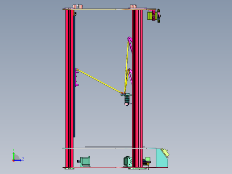Select the light green block beside right column base
The image size is (232, 174).
click(x=148, y=159)
